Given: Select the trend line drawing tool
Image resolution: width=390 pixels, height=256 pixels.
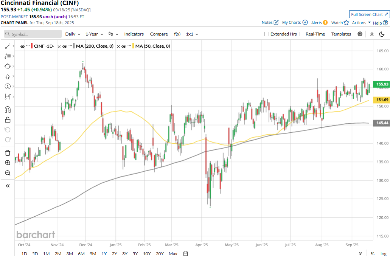Looking at the screenshot, I should click(x=8, y=46).
